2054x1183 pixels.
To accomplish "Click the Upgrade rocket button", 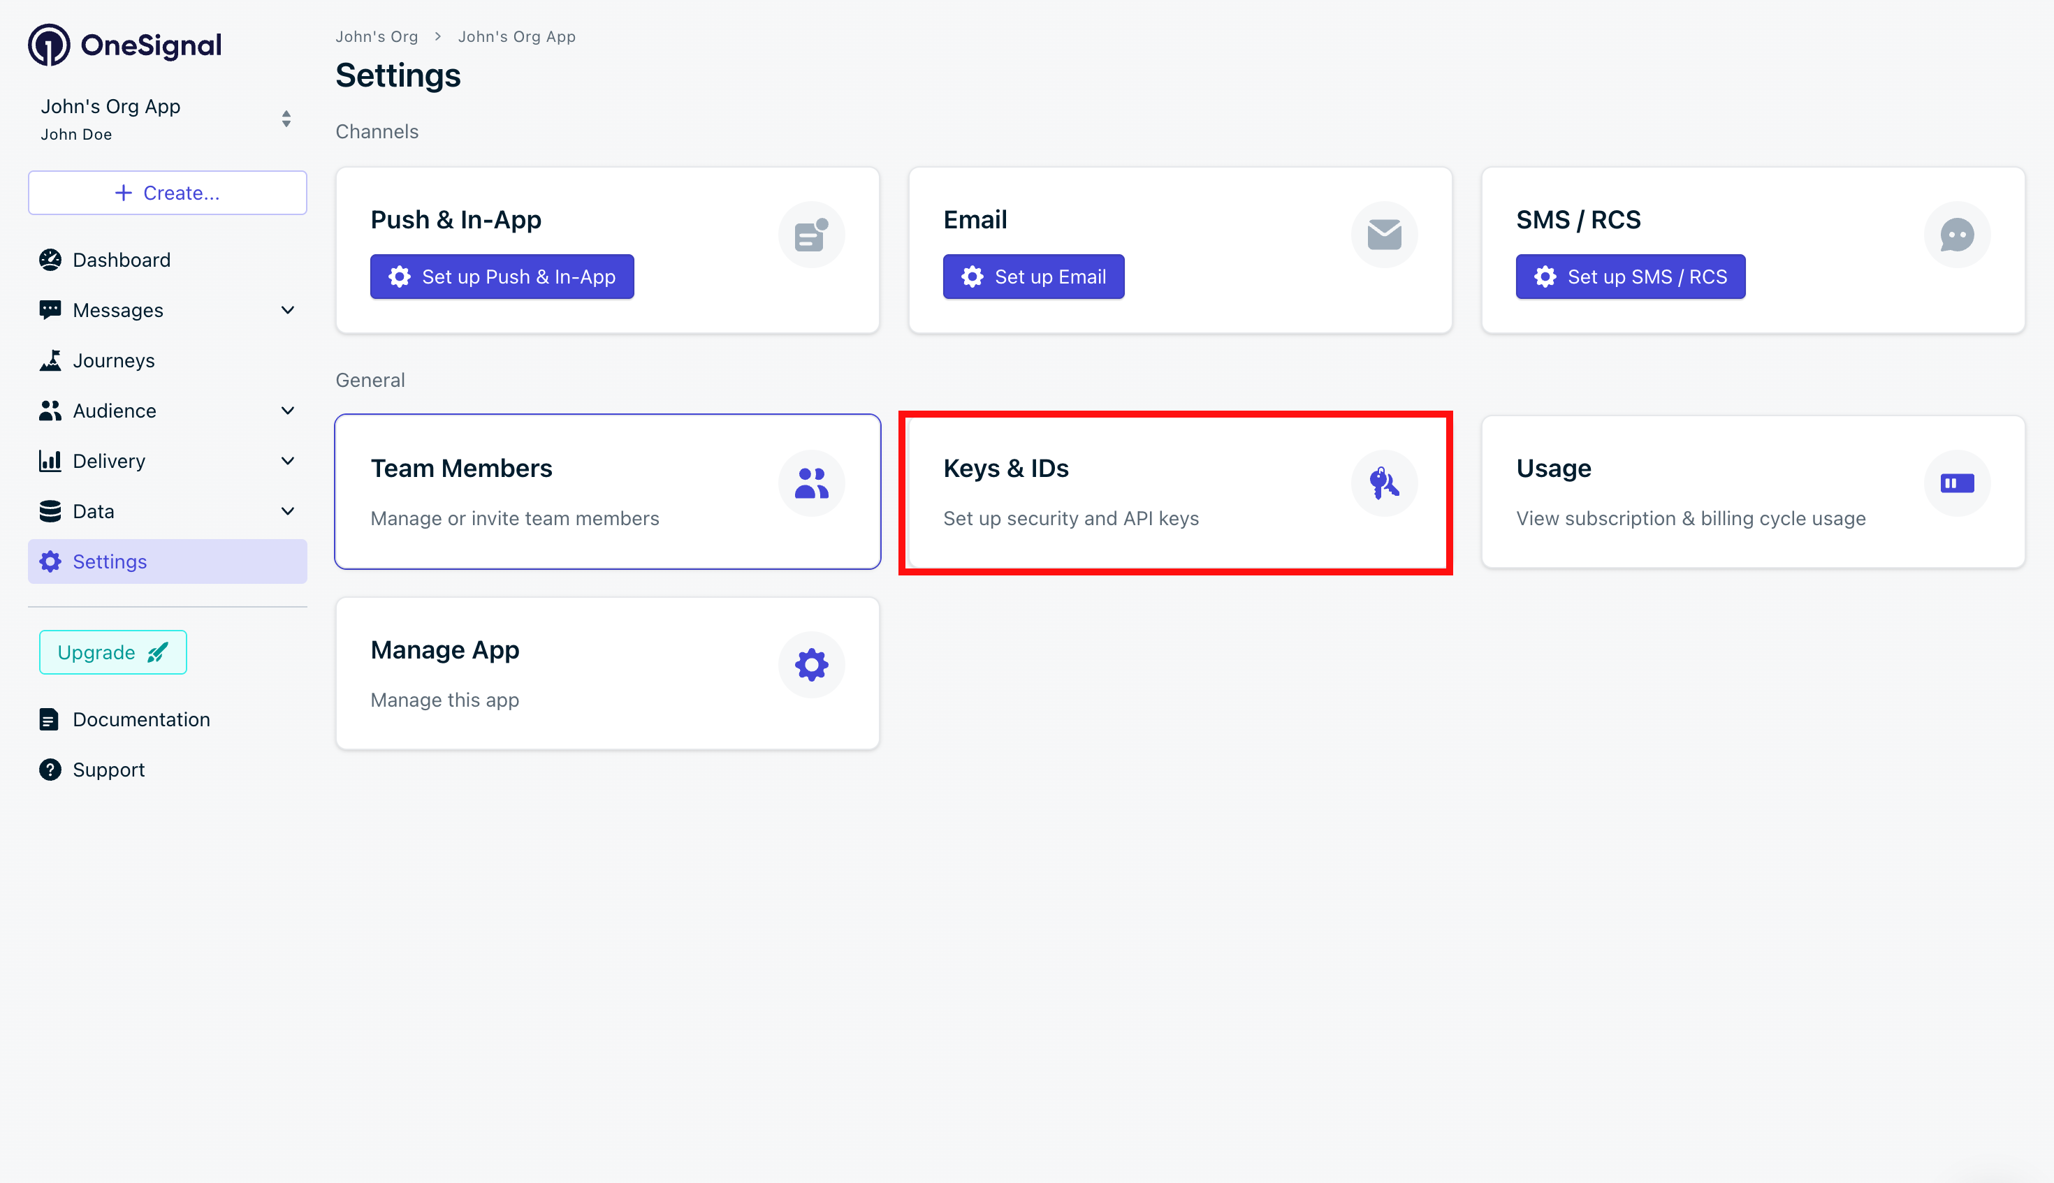I will [113, 652].
